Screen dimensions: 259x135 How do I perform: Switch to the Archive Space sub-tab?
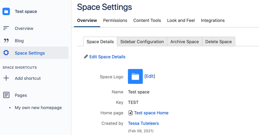(185, 42)
